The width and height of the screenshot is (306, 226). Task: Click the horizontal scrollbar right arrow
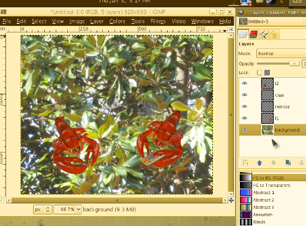225,200
